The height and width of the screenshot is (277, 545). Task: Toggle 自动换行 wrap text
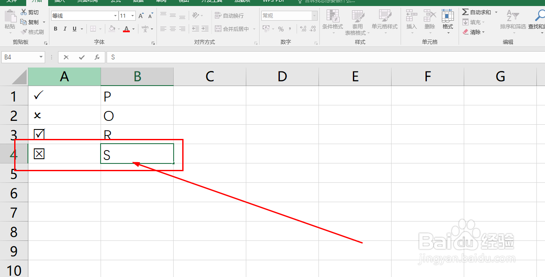pyautogui.click(x=229, y=15)
